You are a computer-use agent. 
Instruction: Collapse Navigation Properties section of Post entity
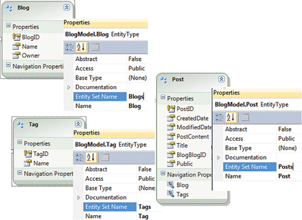click(x=163, y=173)
